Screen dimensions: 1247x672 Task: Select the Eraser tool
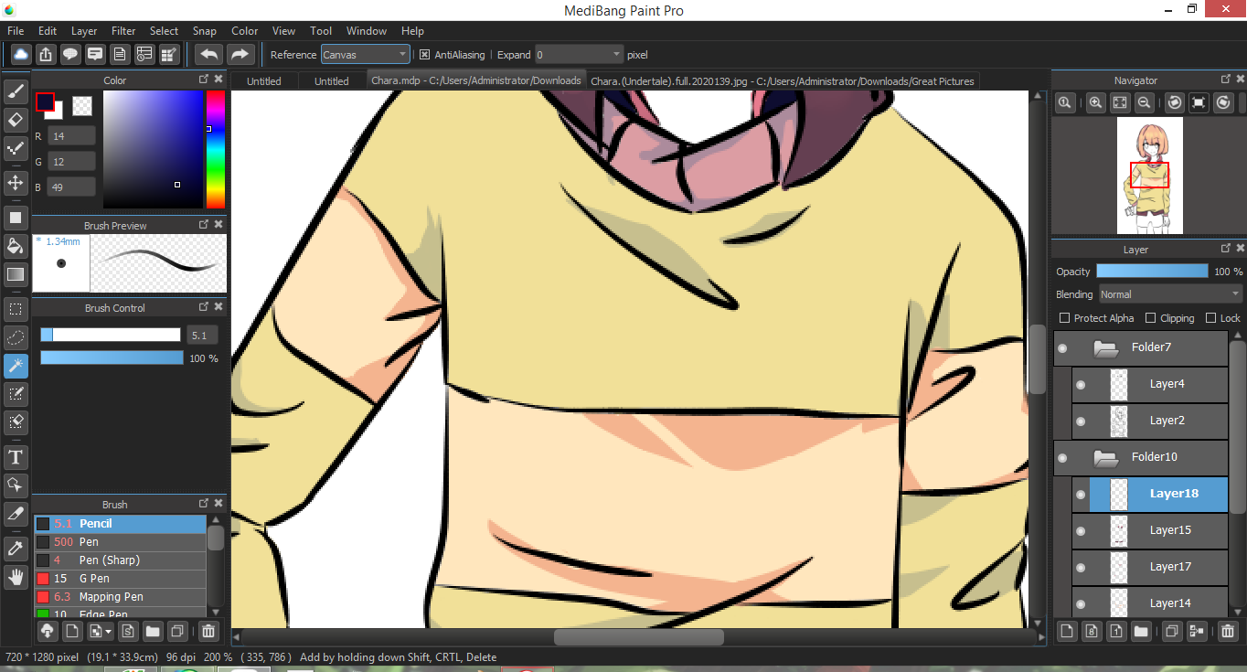(16, 119)
